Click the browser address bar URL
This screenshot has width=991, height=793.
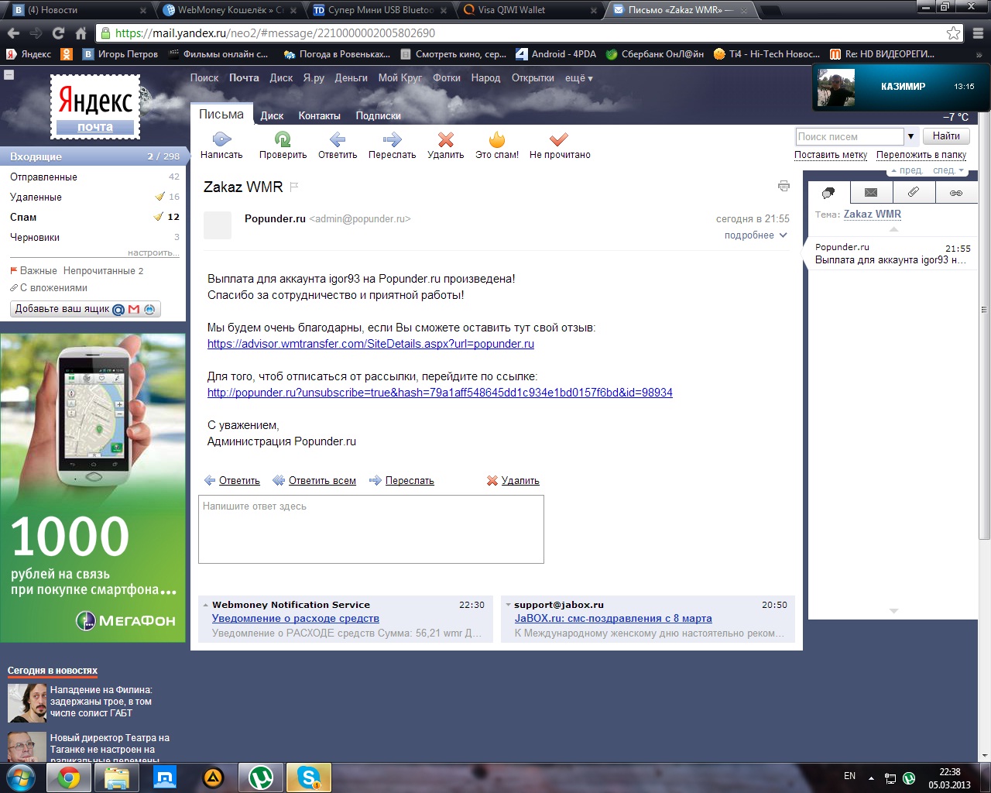point(275,33)
